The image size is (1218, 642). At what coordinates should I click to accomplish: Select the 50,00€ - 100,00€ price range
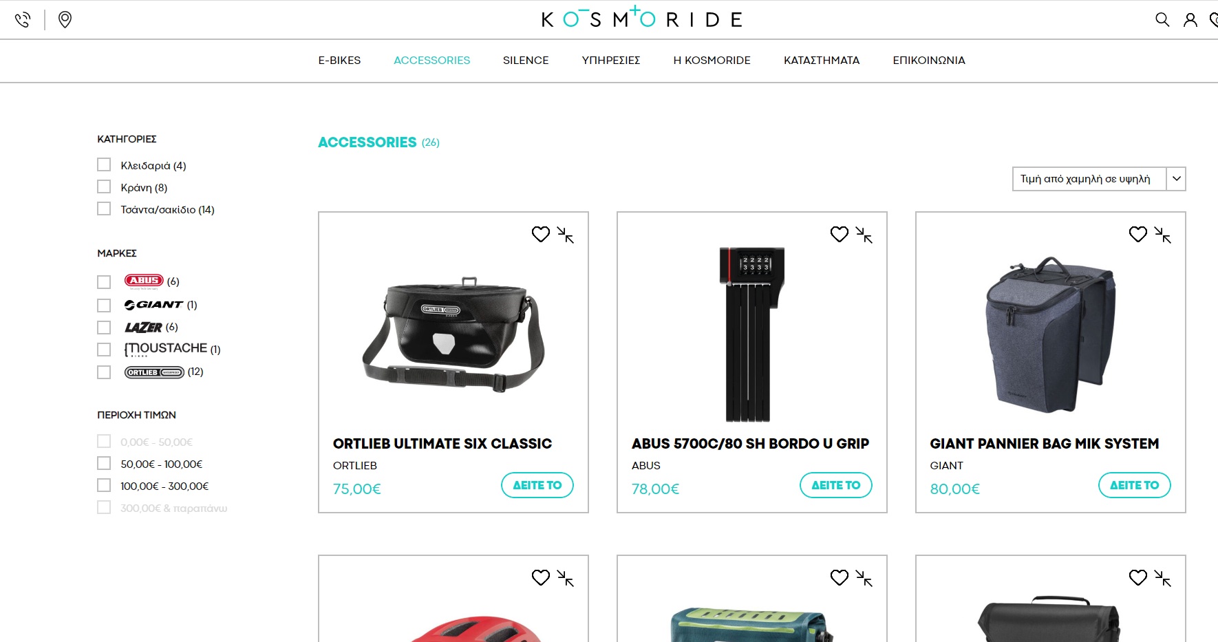104,463
